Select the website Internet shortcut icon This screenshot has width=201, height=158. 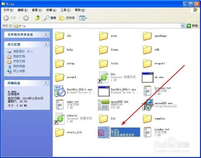tap(59, 119)
